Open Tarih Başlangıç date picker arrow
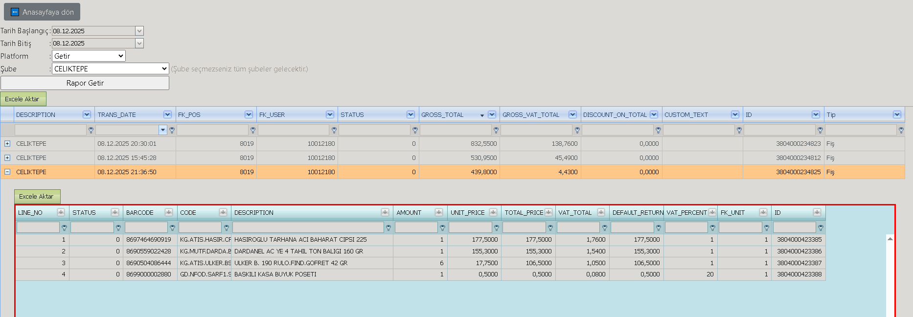 click(139, 31)
